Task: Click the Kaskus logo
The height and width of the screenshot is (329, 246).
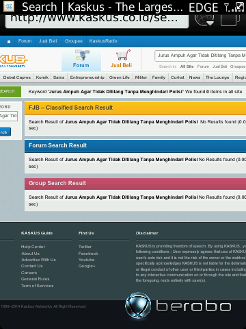Action: click(x=13, y=60)
